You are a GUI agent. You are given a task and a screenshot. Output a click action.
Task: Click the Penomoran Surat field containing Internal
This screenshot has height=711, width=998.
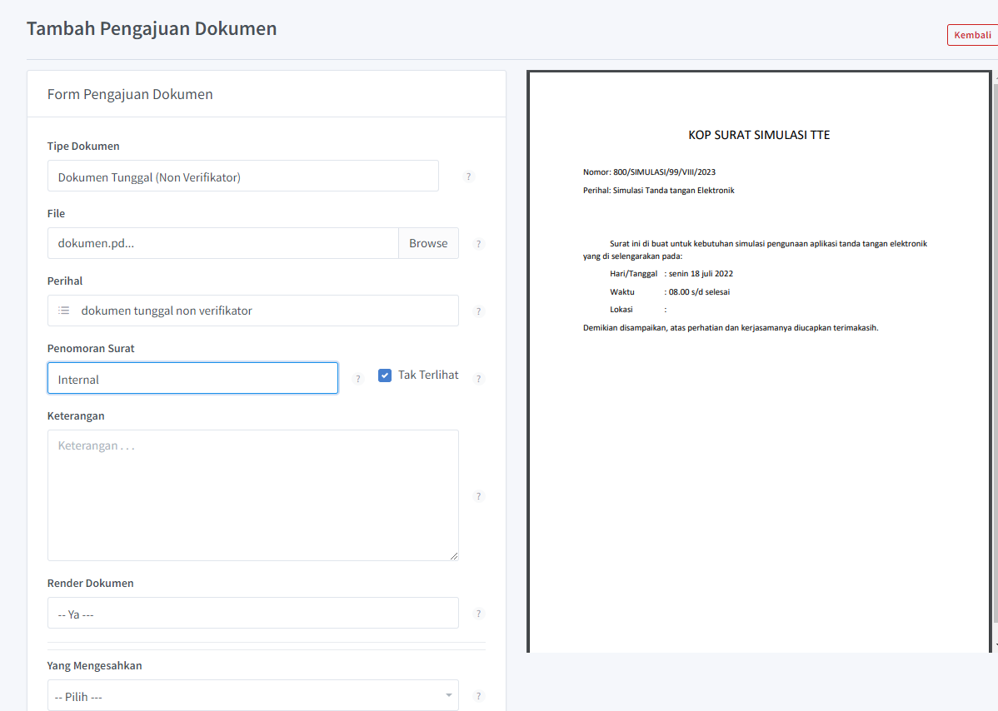pos(192,379)
